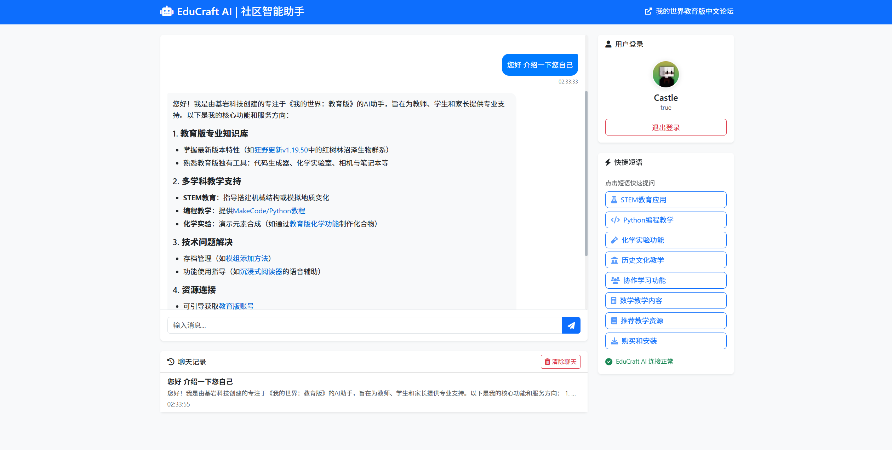The image size is (892, 450).
Task: Click the 02:33:55 timestamp in chat history
Action: (x=179, y=404)
